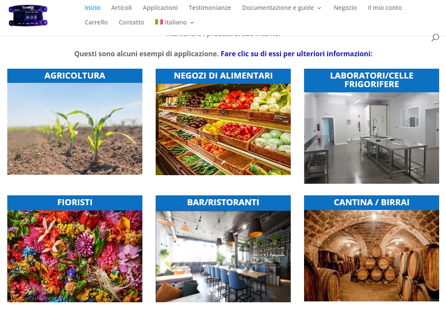
Task: Open the Fioristi flowers image
Action: point(75,256)
